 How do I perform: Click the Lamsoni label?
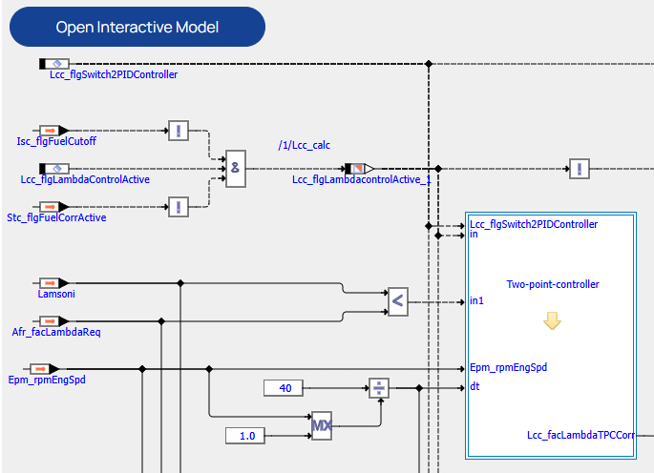pos(56,294)
